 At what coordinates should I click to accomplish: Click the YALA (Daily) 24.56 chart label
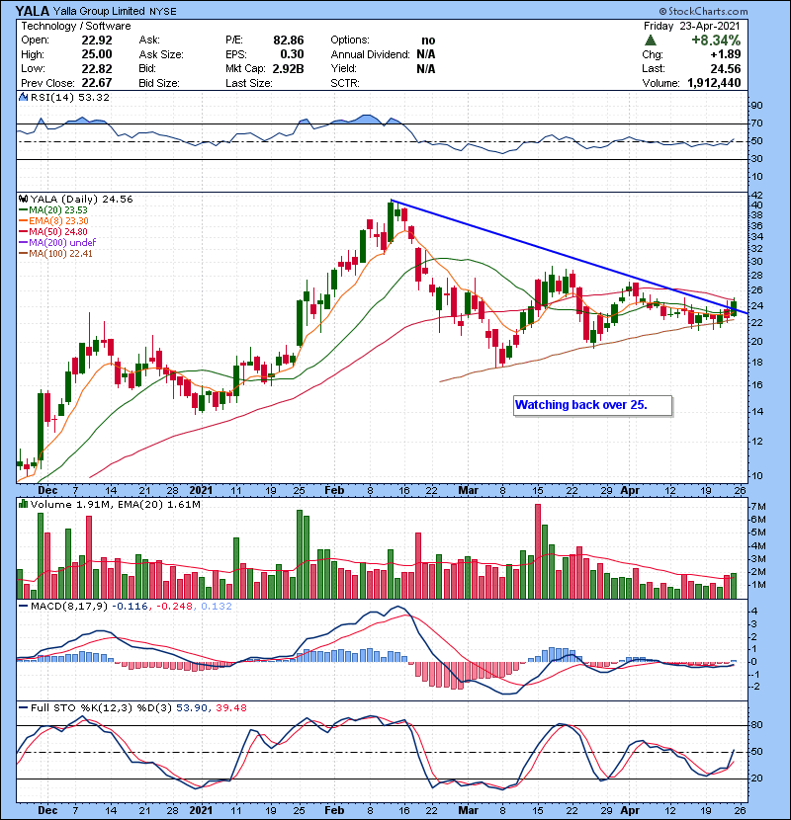81,199
